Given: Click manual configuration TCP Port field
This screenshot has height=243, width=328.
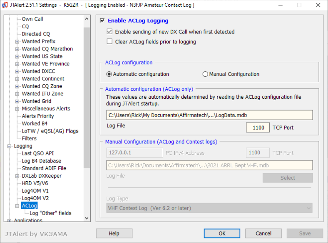Looking at the screenshot, I should pos(258,153).
